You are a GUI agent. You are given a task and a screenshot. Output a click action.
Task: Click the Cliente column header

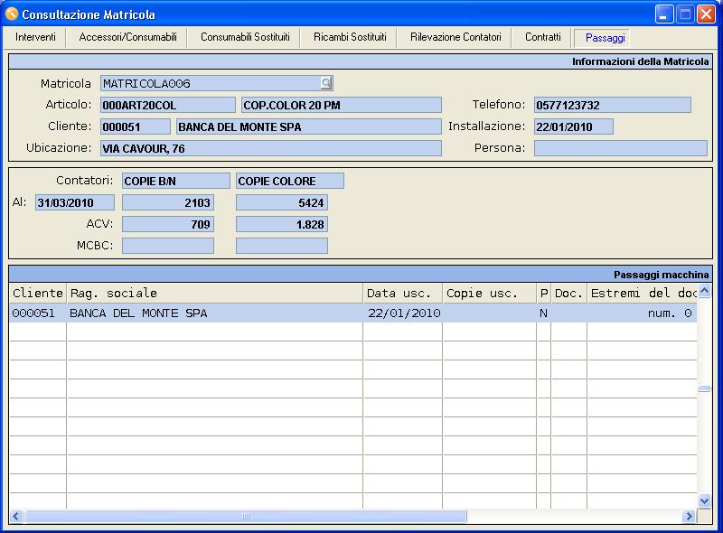(38, 294)
